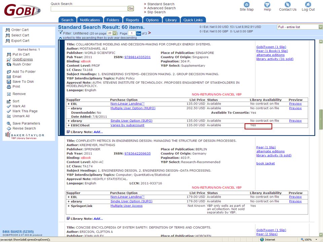Open Advanced Search link
The image size is (323, 242).
coord(161,8)
